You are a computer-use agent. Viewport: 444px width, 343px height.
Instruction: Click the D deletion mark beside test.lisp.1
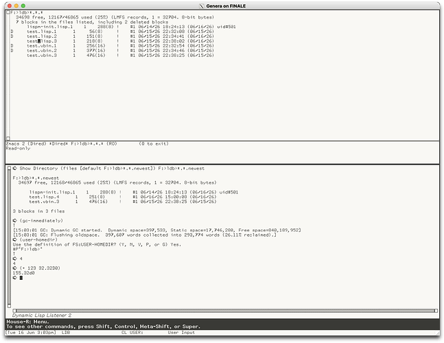(12, 32)
